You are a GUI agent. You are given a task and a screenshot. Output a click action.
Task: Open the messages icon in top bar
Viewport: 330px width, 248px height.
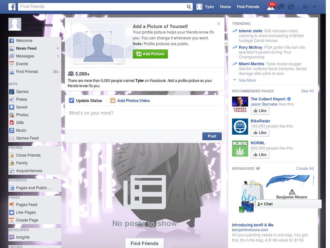click(281, 7)
